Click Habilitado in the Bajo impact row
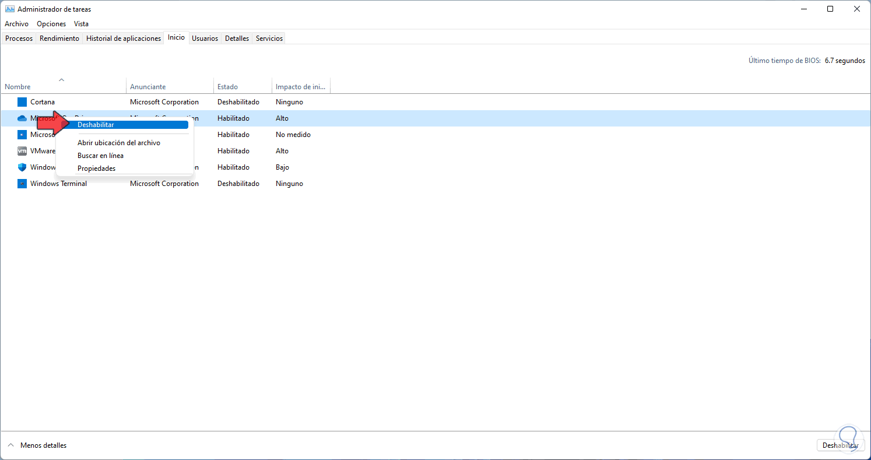The height and width of the screenshot is (460, 871). click(233, 167)
